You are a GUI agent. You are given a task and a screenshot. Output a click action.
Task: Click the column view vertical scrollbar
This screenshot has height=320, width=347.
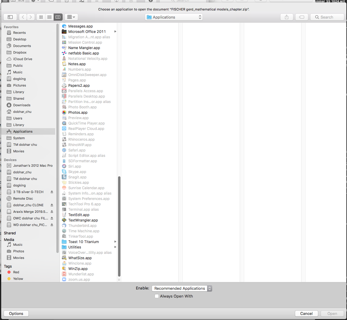(119, 226)
